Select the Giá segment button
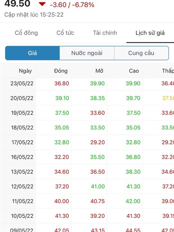The image size is (174, 232). pyautogui.click(x=32, y=53)
